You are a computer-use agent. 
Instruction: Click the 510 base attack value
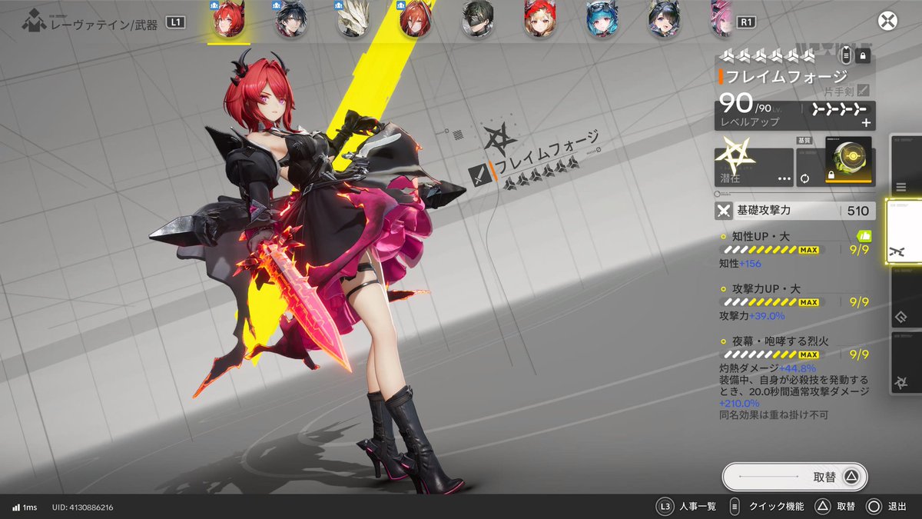[x=857, y=211]
